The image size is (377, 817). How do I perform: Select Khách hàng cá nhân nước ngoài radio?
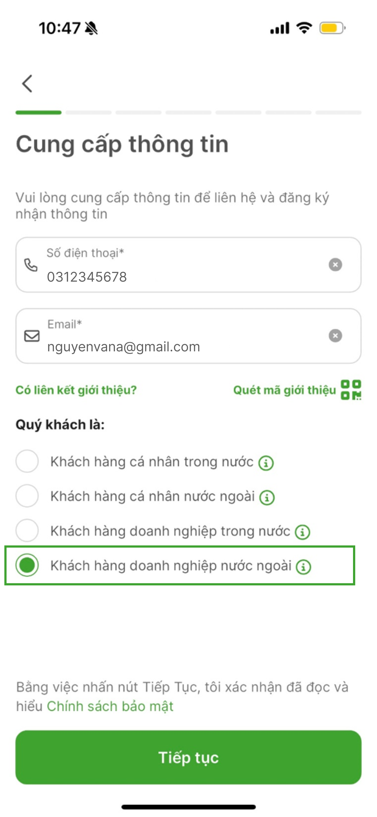27,496
